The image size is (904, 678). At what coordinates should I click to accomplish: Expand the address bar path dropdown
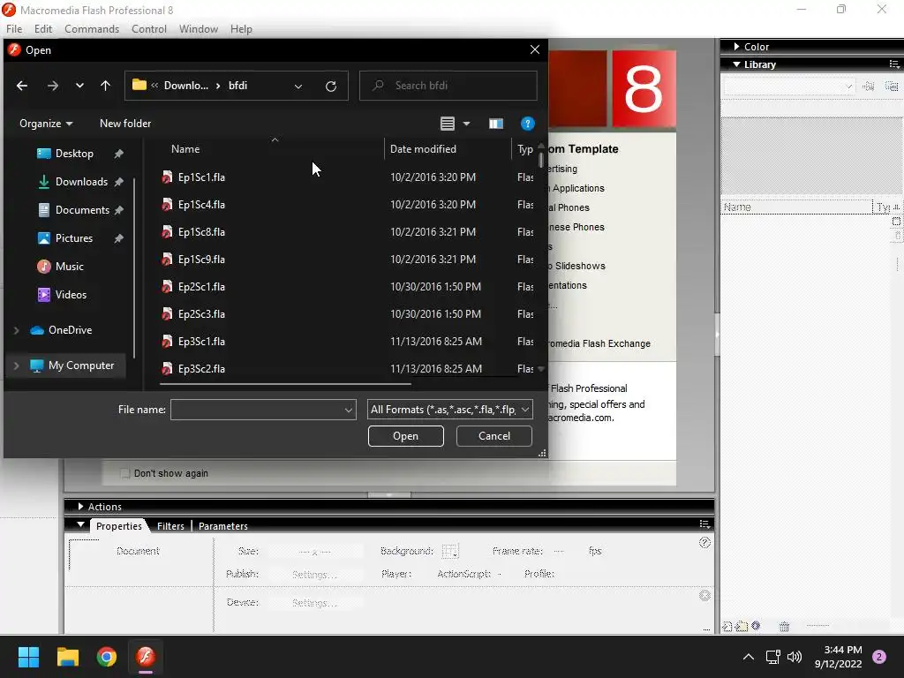click(298, 86)
